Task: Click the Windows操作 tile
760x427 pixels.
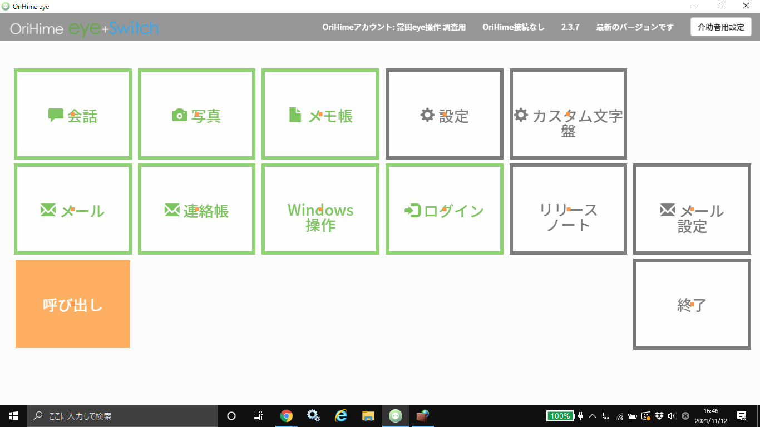Action: 320,210
